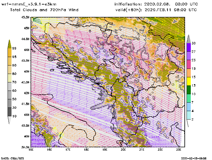
Task: Pick the mint green 7–10 wind legend swatch
Action: click(189, 98)
